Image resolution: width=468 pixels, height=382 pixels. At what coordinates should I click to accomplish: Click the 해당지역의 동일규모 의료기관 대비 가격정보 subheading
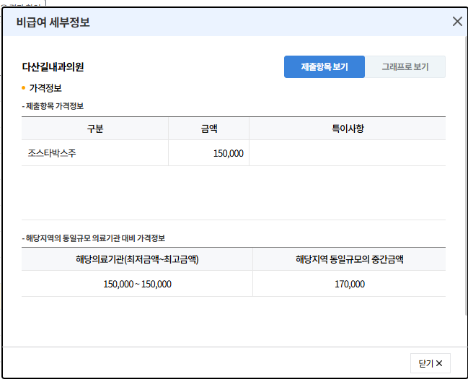pos(94,238)
